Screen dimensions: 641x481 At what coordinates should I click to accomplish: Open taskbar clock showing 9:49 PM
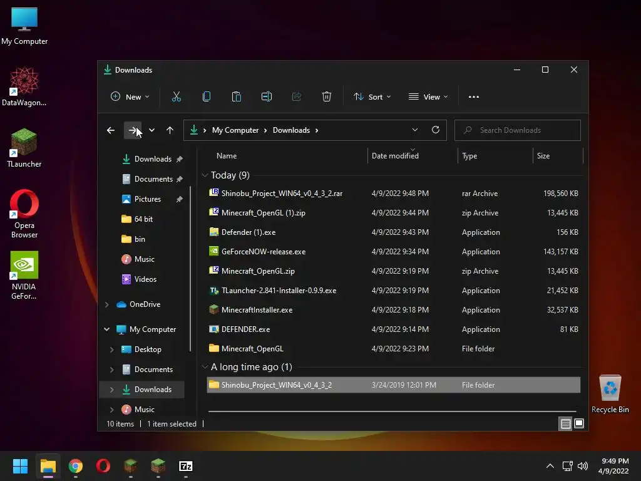[613, 466]
